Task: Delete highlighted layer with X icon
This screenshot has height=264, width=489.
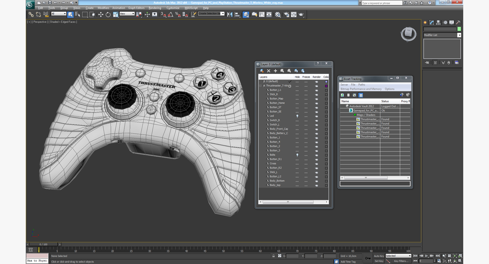Action: click(x=269, y=71)
